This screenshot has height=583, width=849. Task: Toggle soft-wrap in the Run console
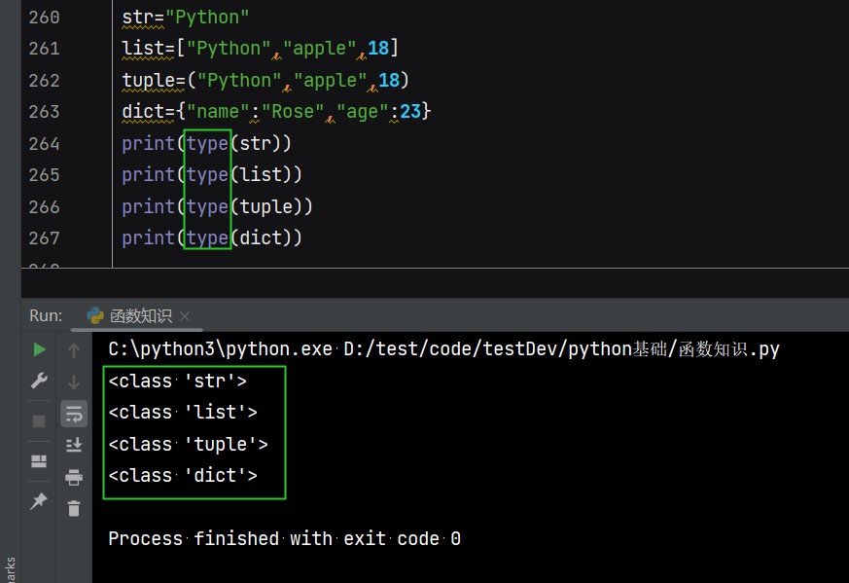[x=74, y=414]
